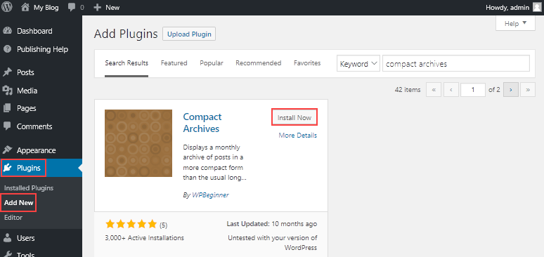Open the comments bubble in admin bar
Image resolution: width=544 pixels, height=257 pixels.
point(72,7)
